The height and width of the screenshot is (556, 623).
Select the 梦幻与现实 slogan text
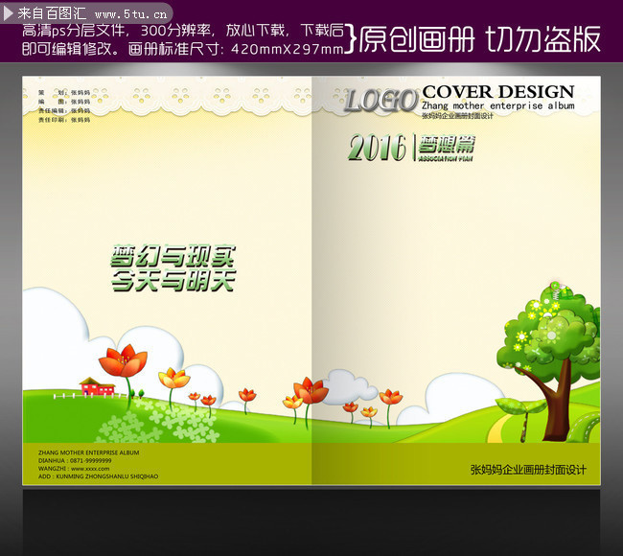173,257
